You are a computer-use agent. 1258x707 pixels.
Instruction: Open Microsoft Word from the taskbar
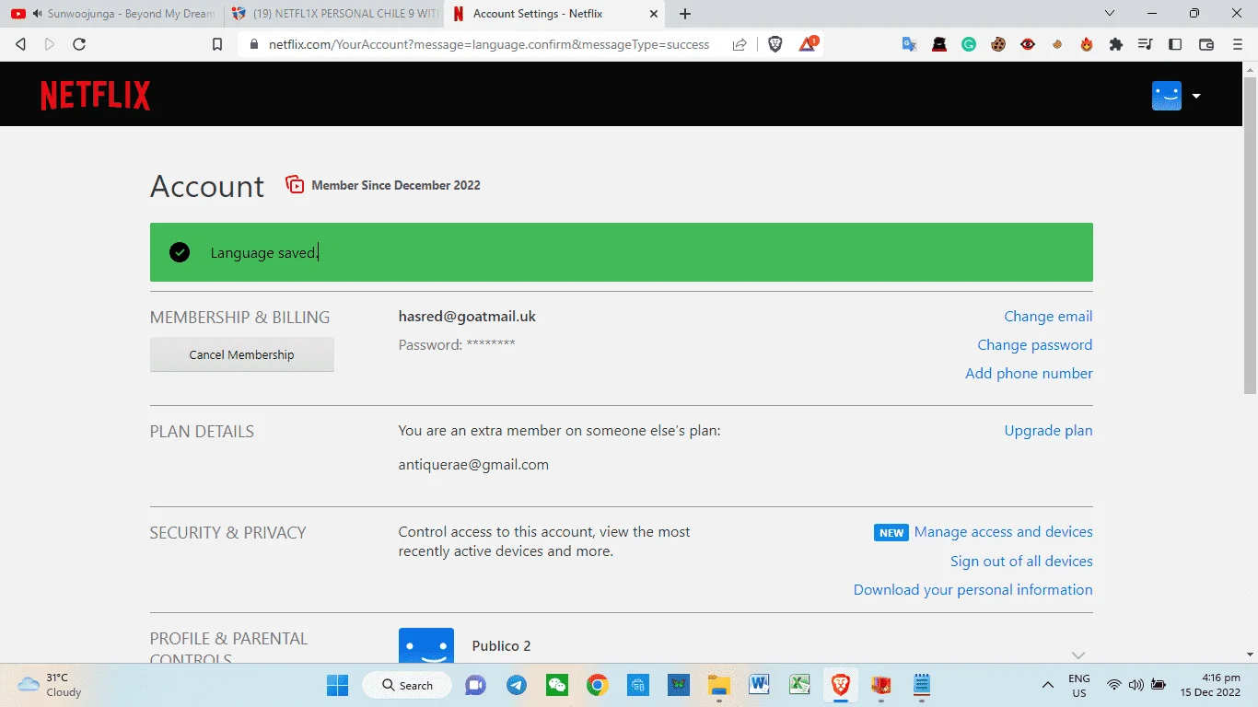759,685
